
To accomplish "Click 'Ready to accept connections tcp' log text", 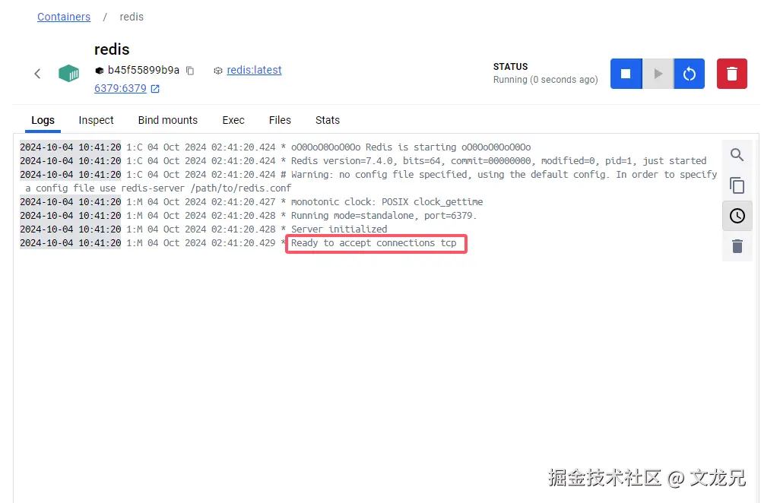I will (x=374, y=243).
